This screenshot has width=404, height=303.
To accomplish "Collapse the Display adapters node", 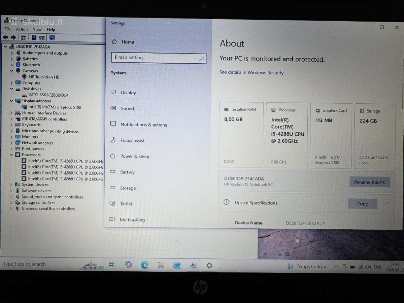I will 11,101.
